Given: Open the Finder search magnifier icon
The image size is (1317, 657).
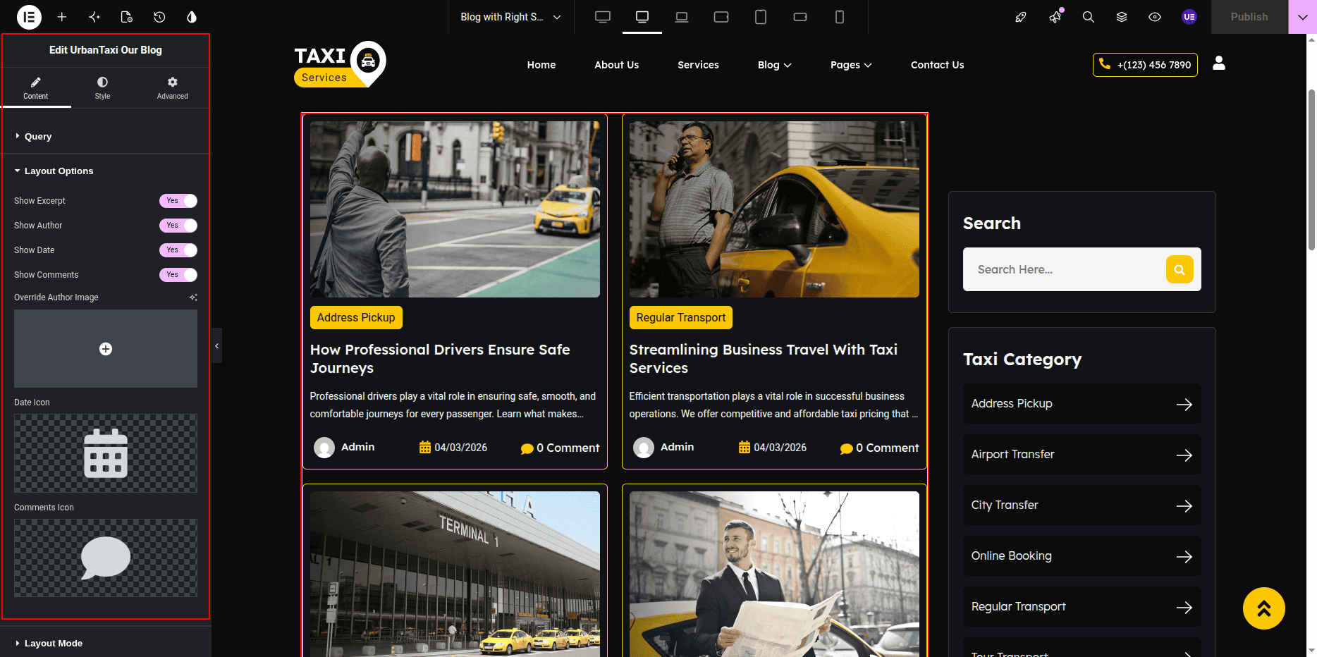Looking at the screenshot, I should click(x=1089, y=17).
